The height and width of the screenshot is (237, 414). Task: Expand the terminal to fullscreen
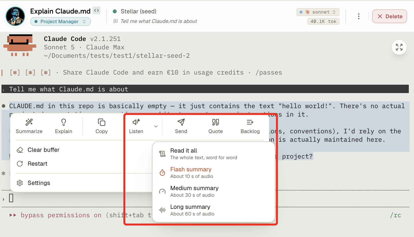399,47
